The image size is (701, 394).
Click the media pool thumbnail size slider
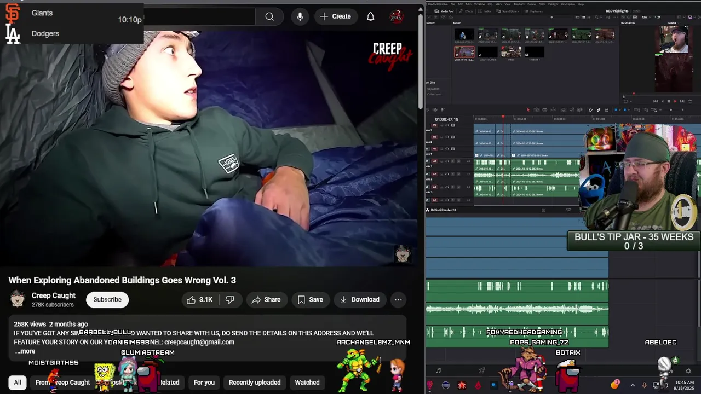click(x=562, y=17)
